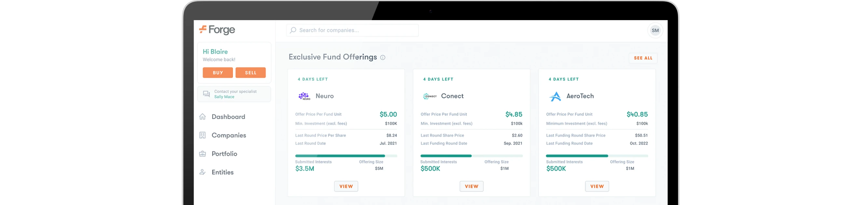The image size is (859, 205).
Task: Click the Dashboard home icon
Action: (x=202, y=117)
